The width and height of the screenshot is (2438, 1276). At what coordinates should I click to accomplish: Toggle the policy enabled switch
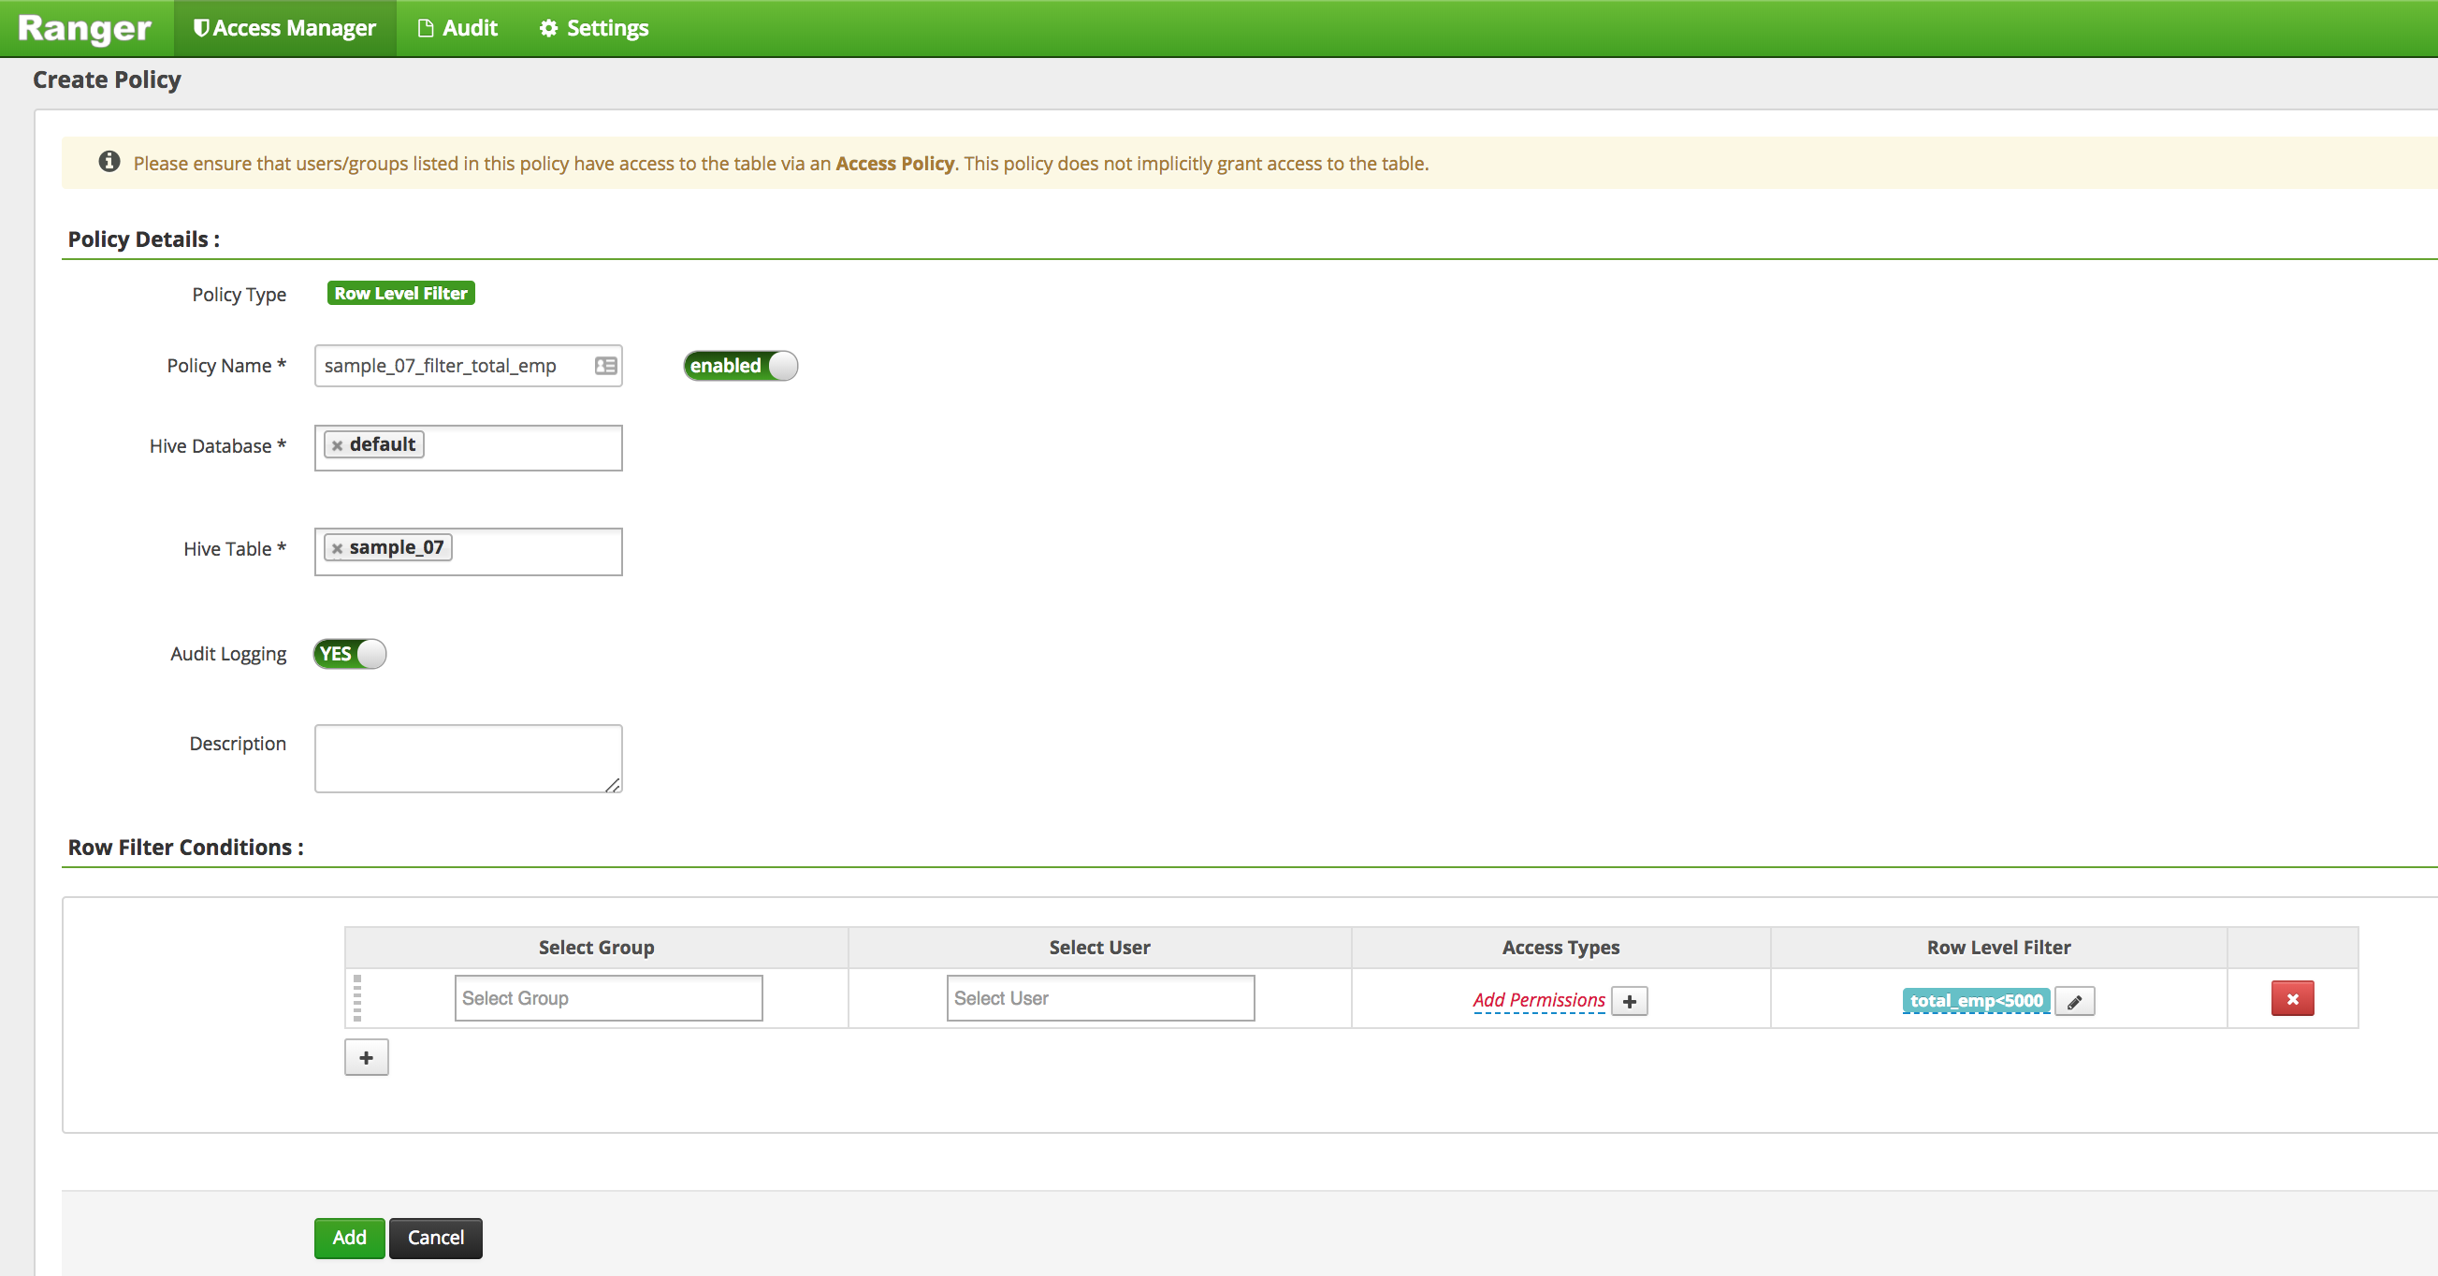(x=740, y=366)
